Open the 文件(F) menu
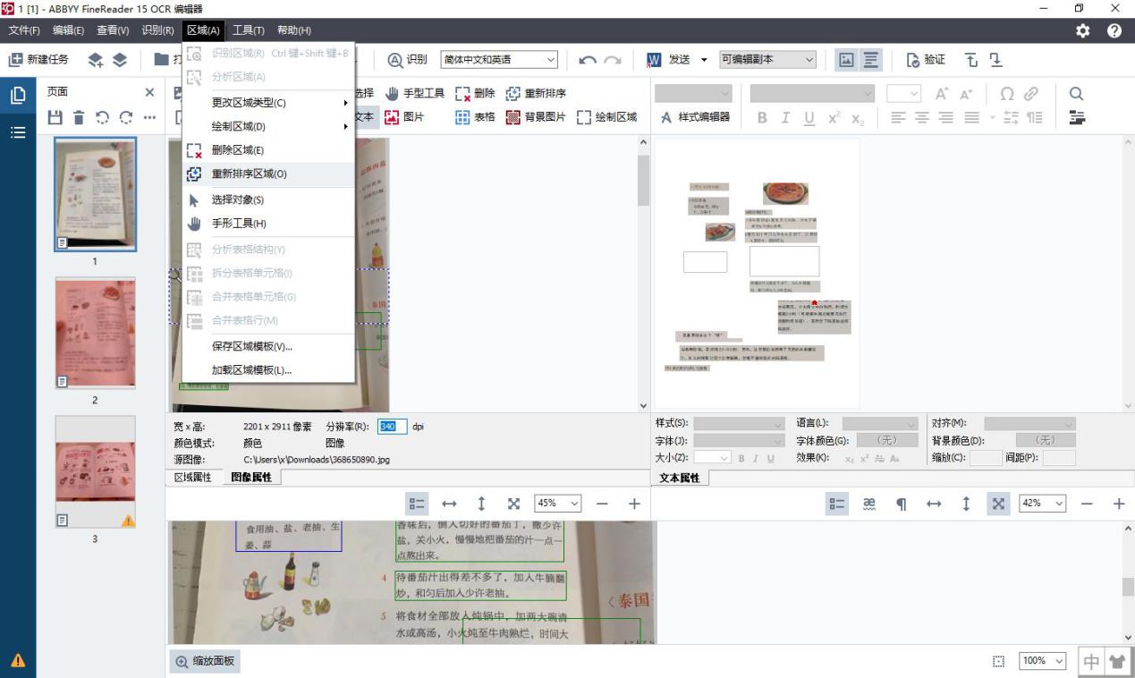 (24, 30)
